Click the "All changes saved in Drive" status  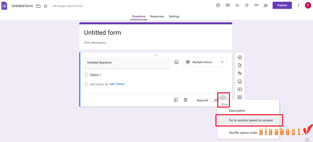coord(67,6)
